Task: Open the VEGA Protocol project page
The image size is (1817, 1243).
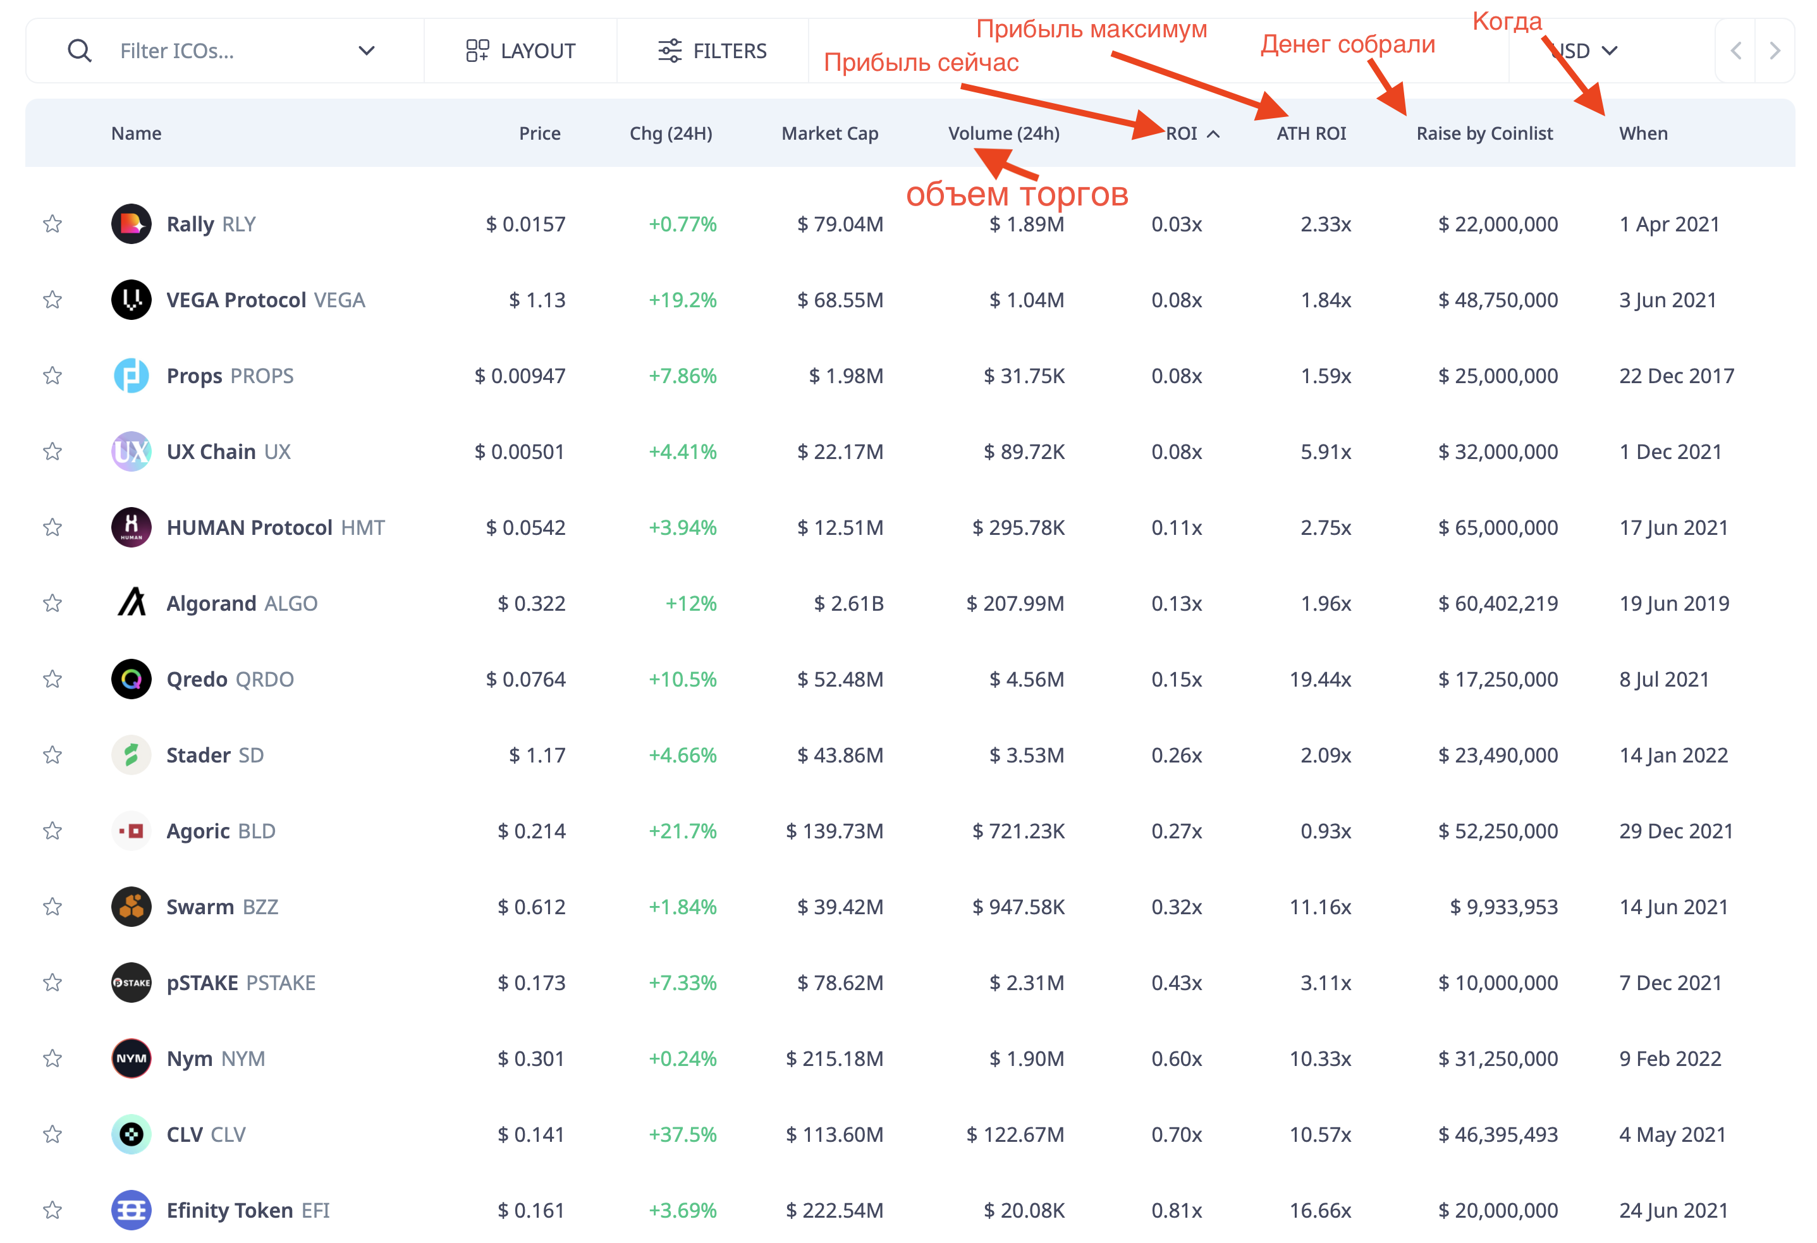Action: [x=266, y=300]
